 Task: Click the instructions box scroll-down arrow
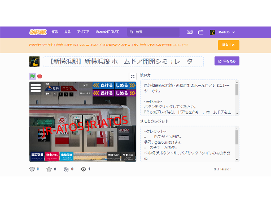click(237, 113)
